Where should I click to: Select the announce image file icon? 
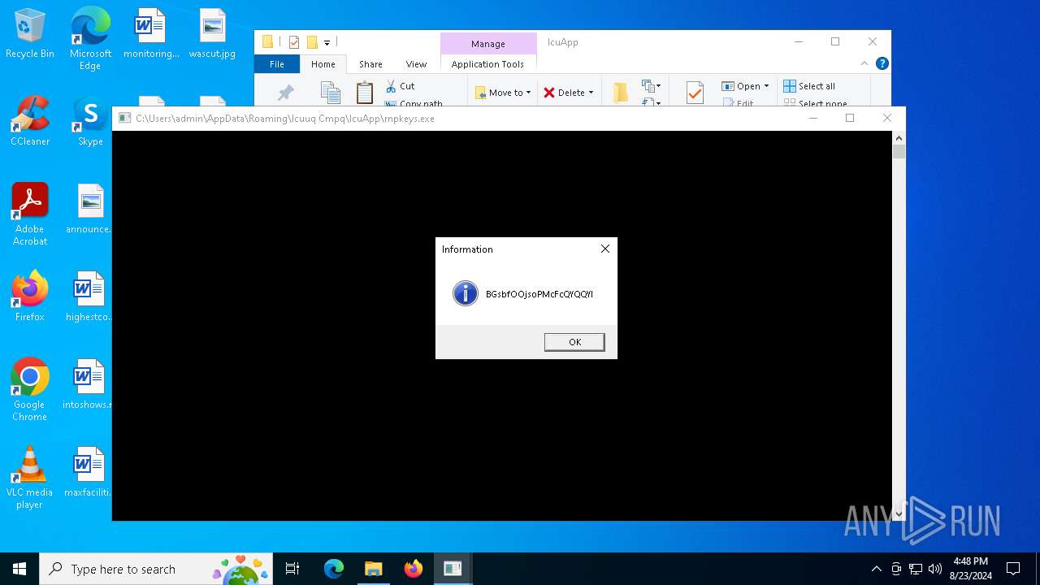point(89,210)
